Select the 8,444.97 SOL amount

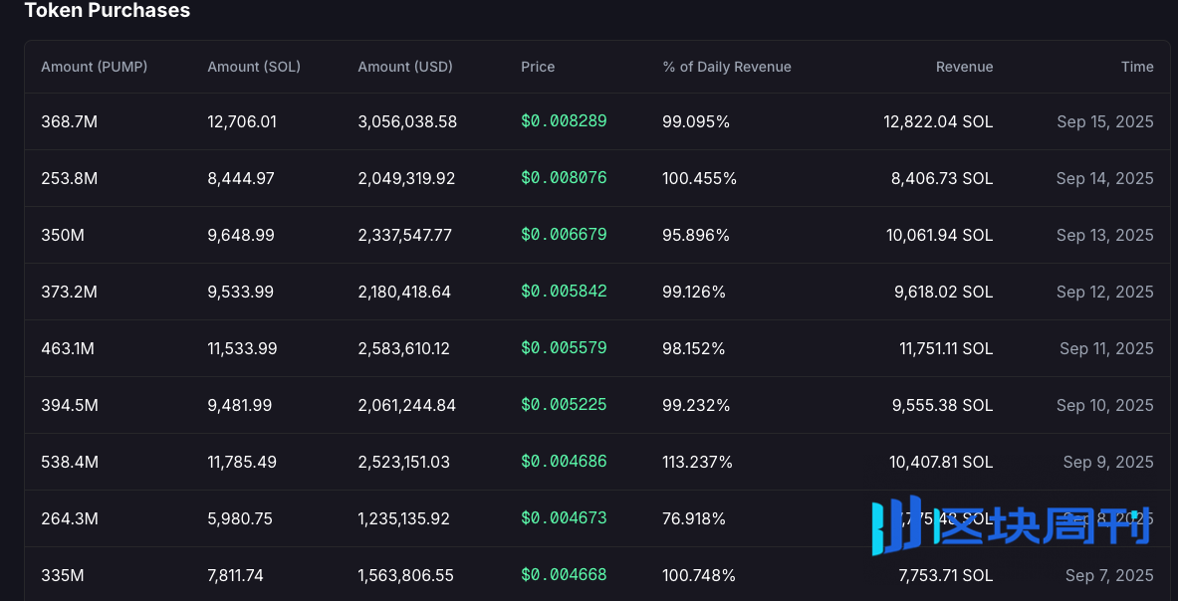pos(241,178)
